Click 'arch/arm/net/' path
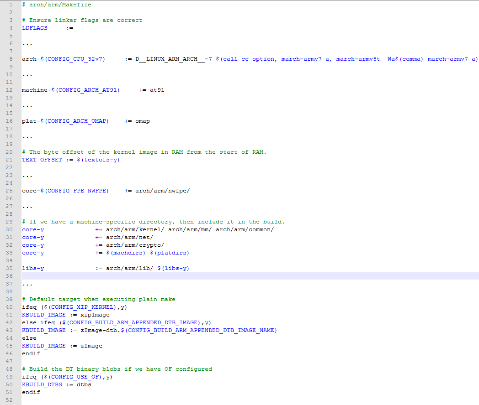Screen dimensions: 479x405 (129, 237)
